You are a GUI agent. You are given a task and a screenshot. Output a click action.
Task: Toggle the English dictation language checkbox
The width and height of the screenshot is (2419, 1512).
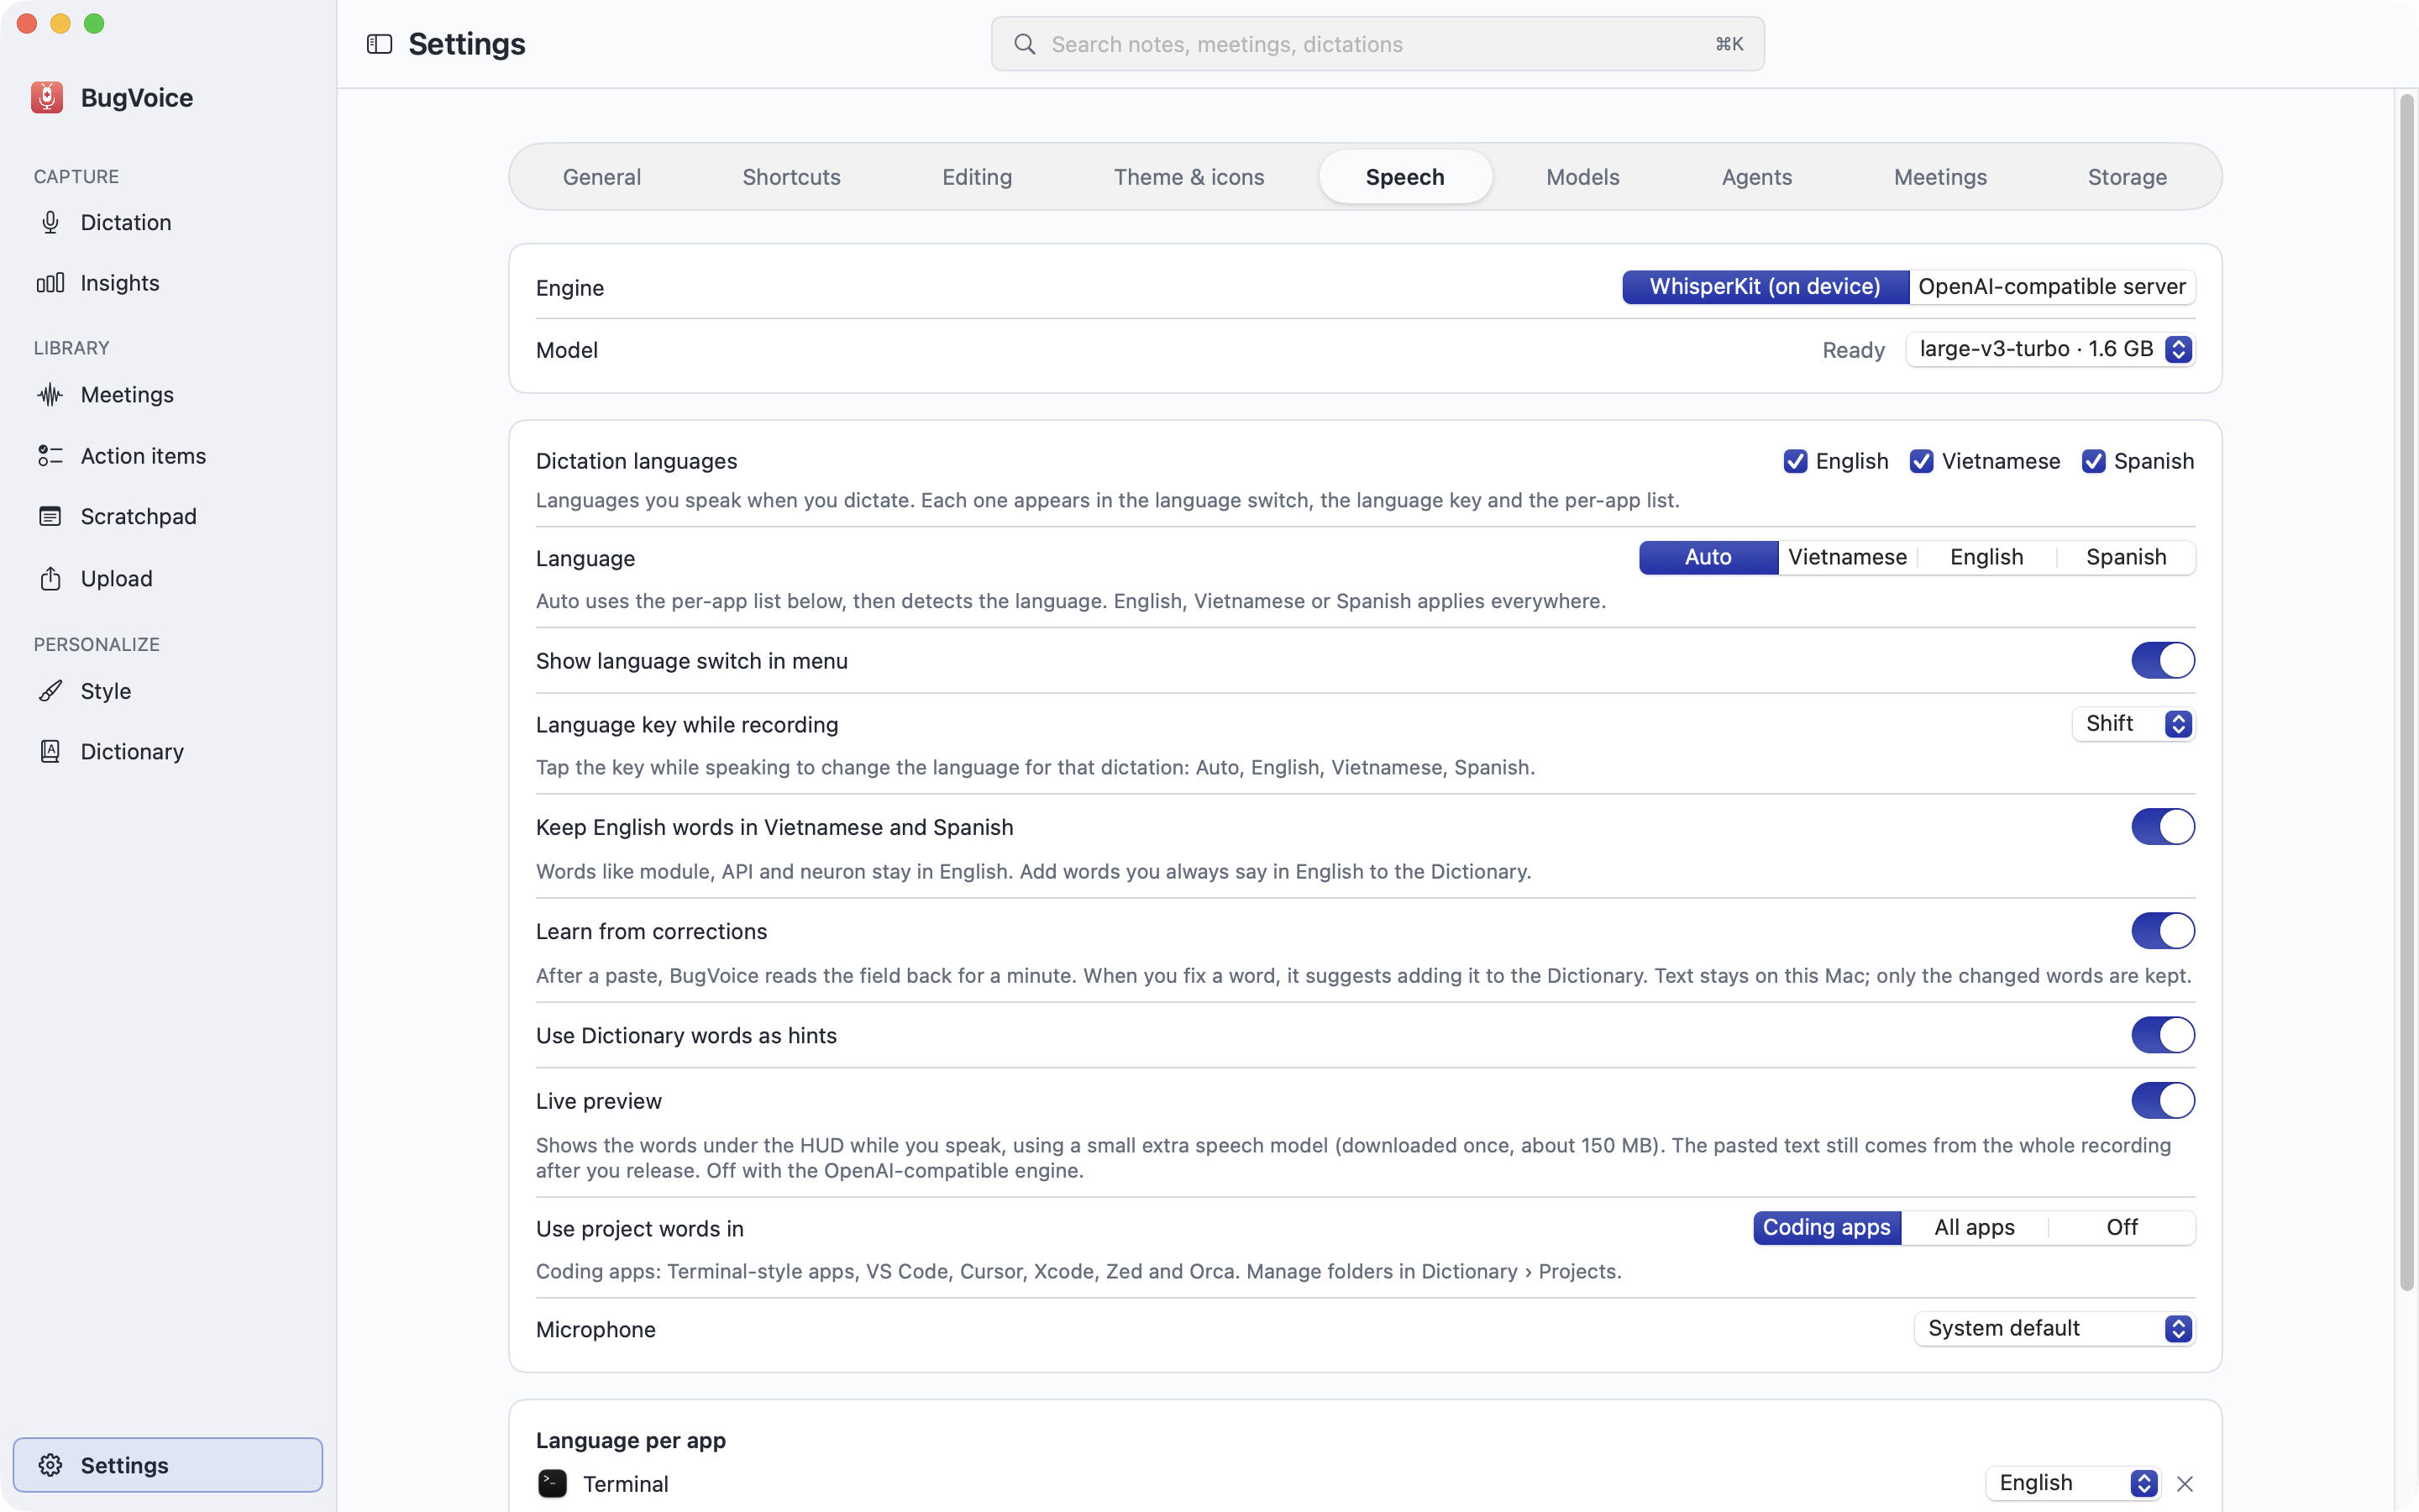click(1795, 461)
